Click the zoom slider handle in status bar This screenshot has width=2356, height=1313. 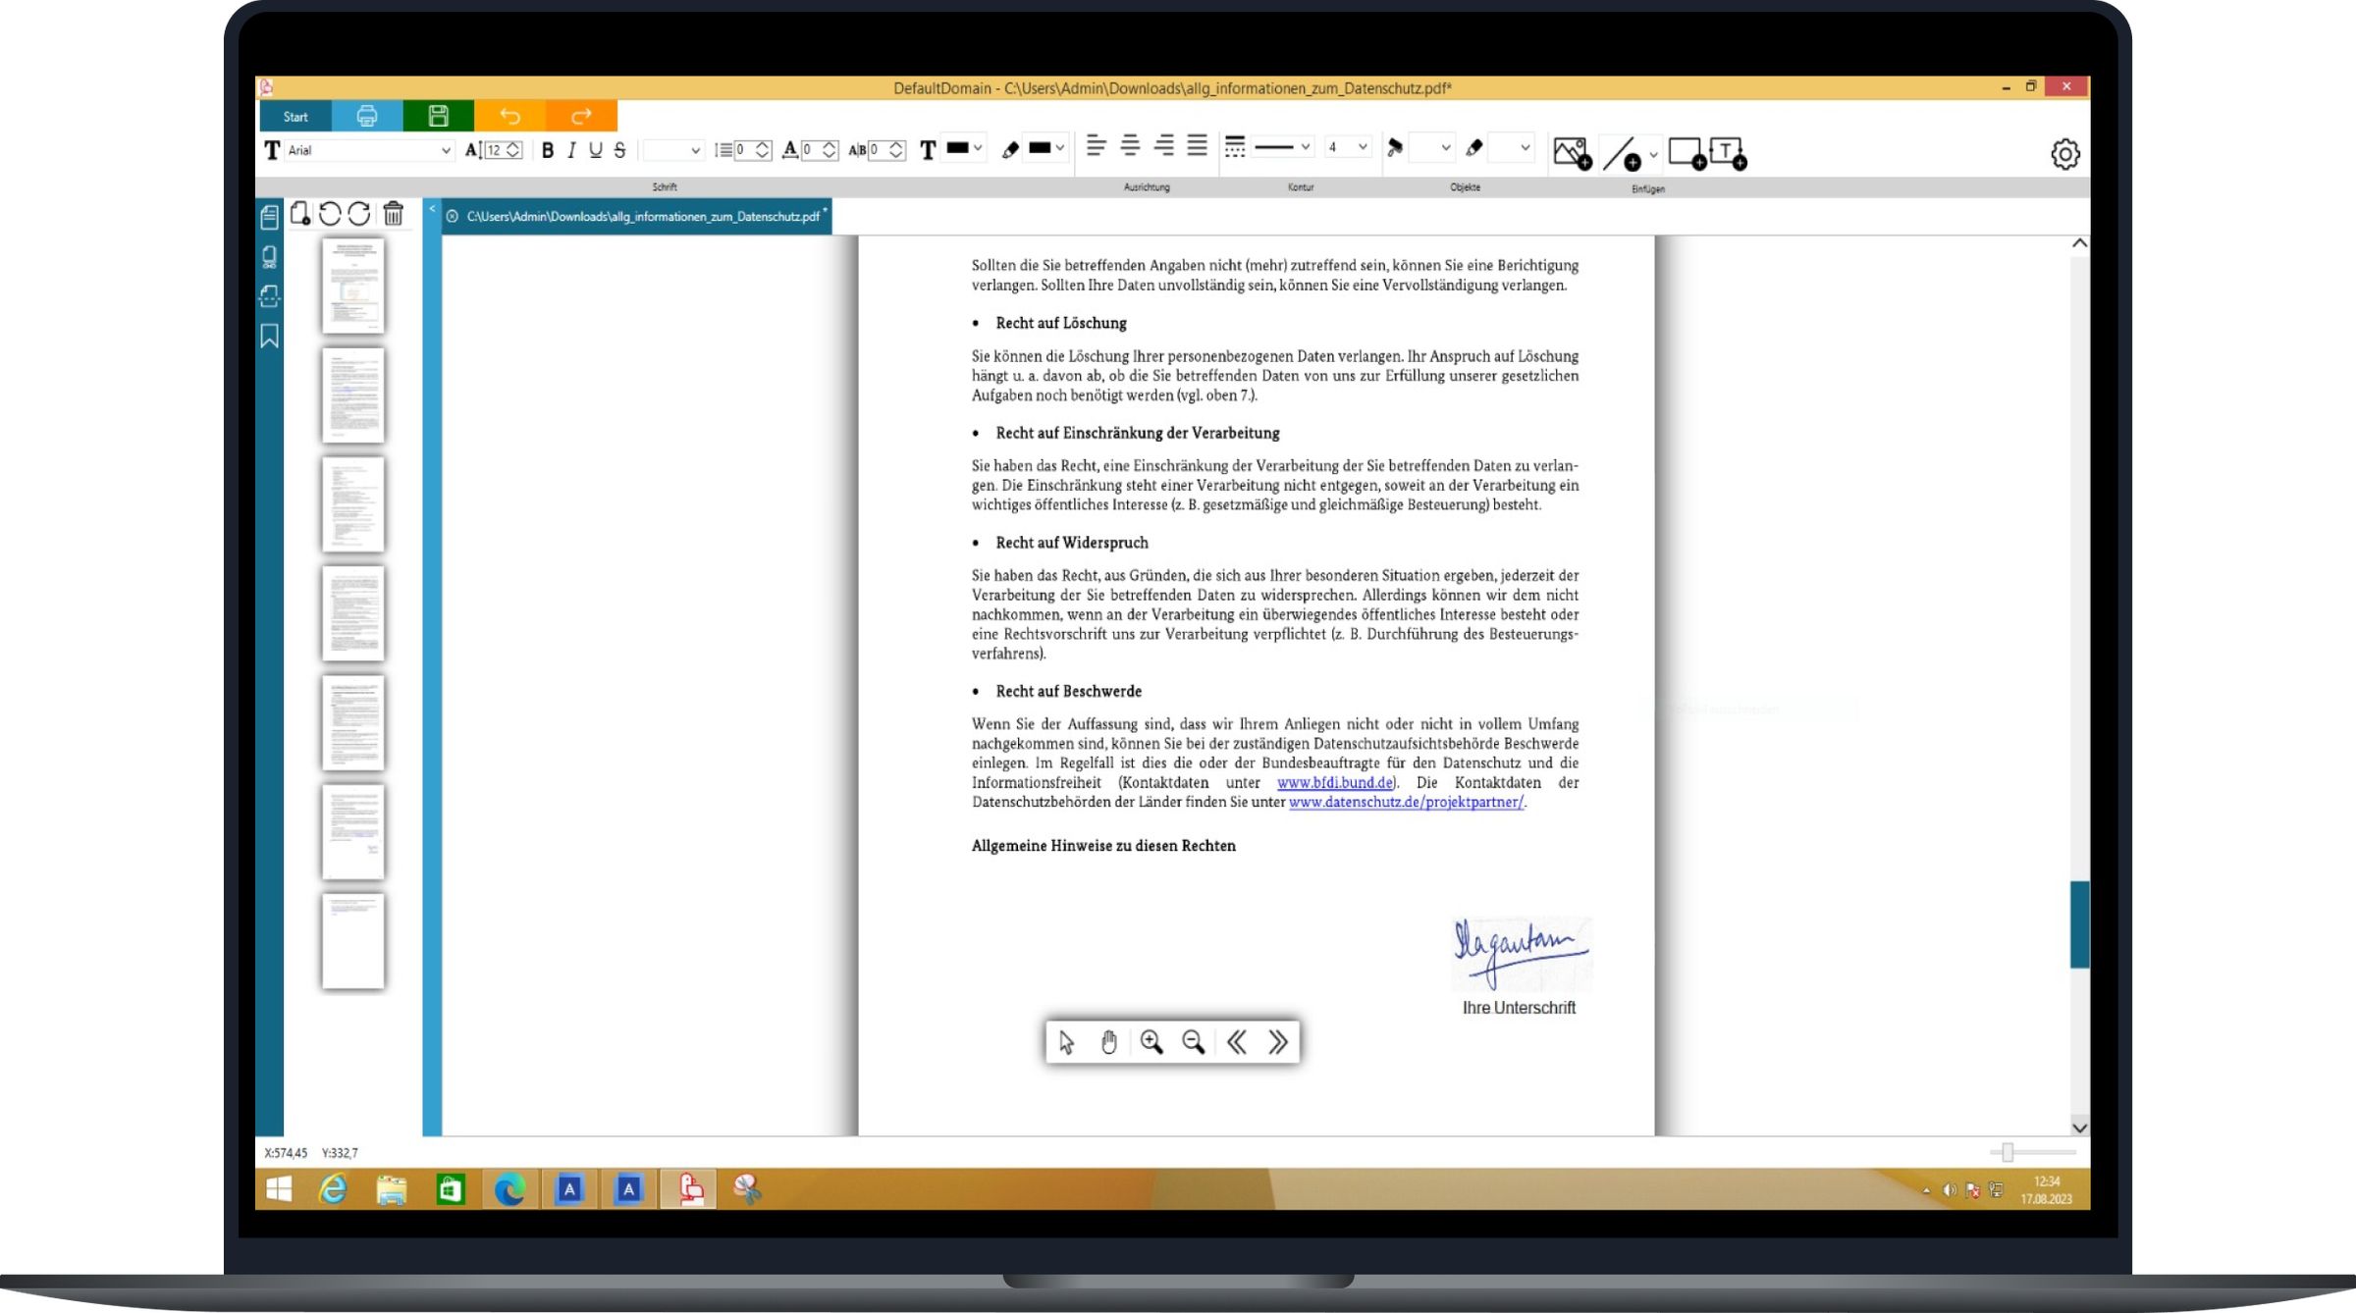2008,1152
